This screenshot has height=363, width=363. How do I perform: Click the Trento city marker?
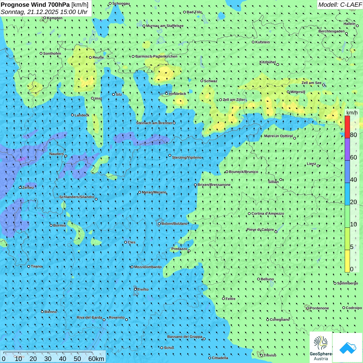pos(135,289)
